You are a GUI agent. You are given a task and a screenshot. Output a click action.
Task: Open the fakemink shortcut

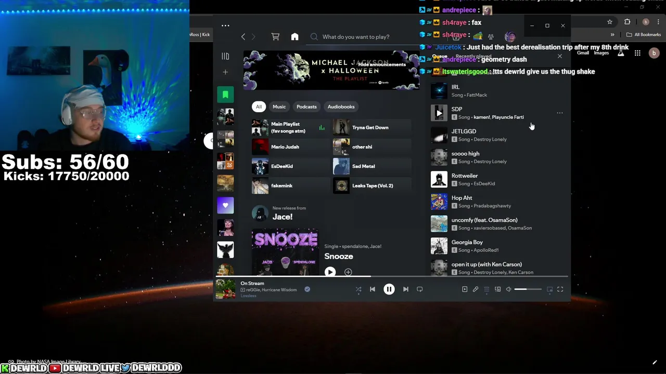pos(290,185)
